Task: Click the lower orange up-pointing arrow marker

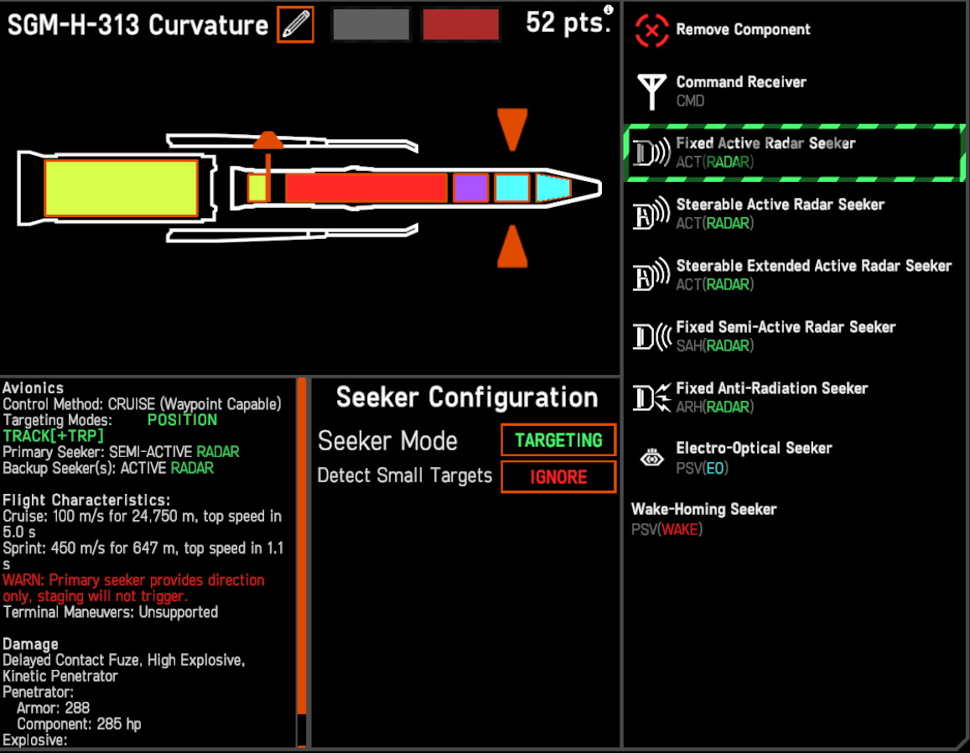Action: coord(512,247)
